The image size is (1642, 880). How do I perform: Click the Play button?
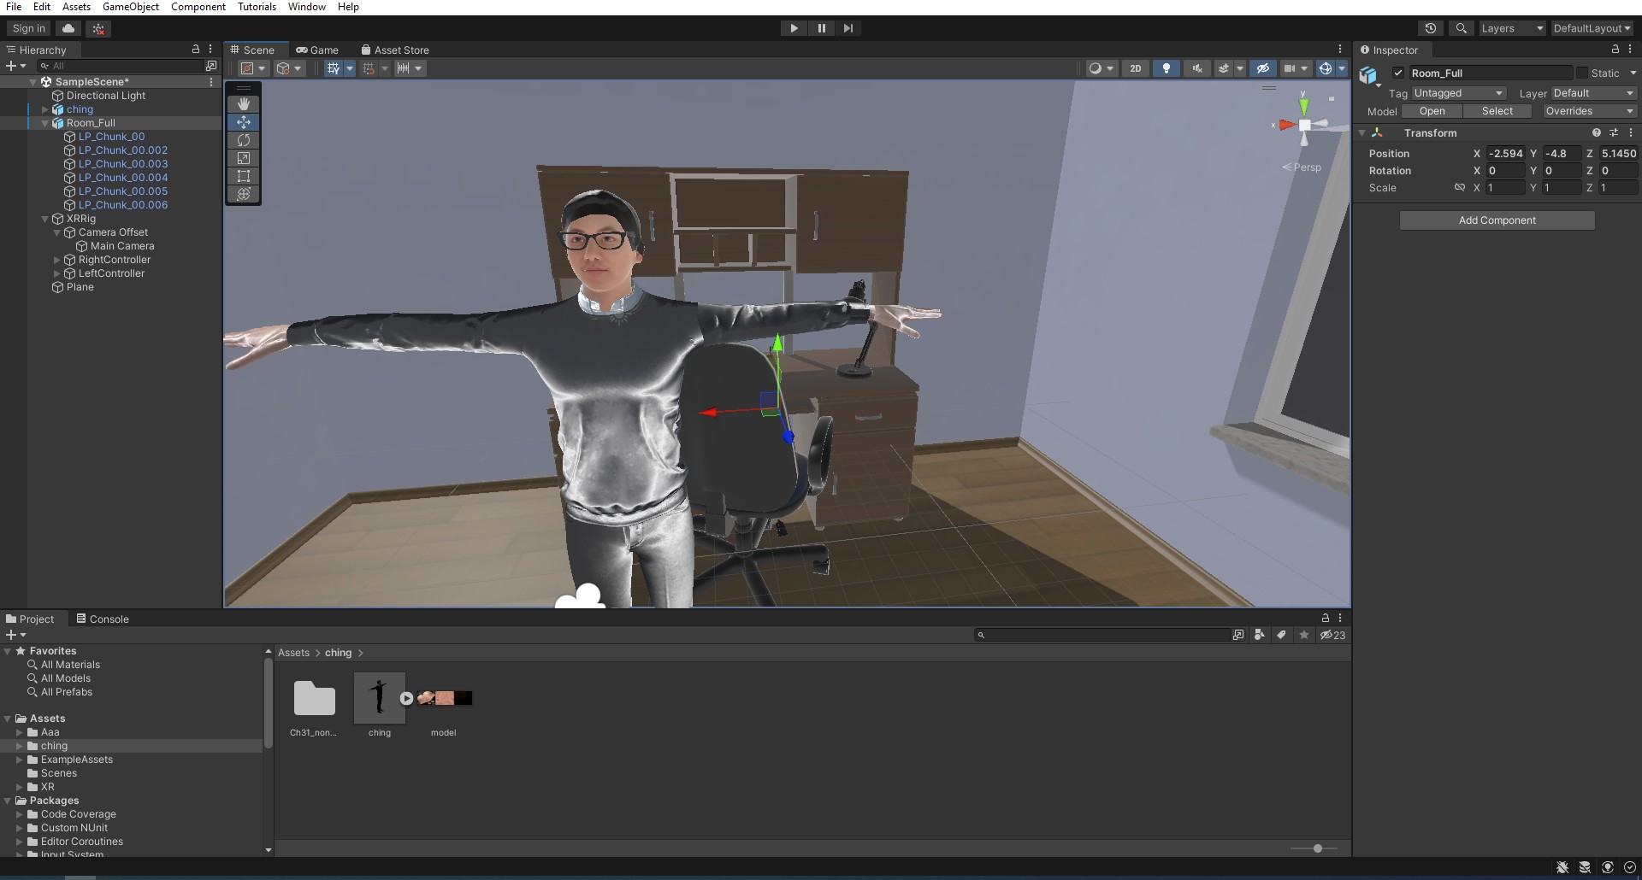tap(794, 28)
